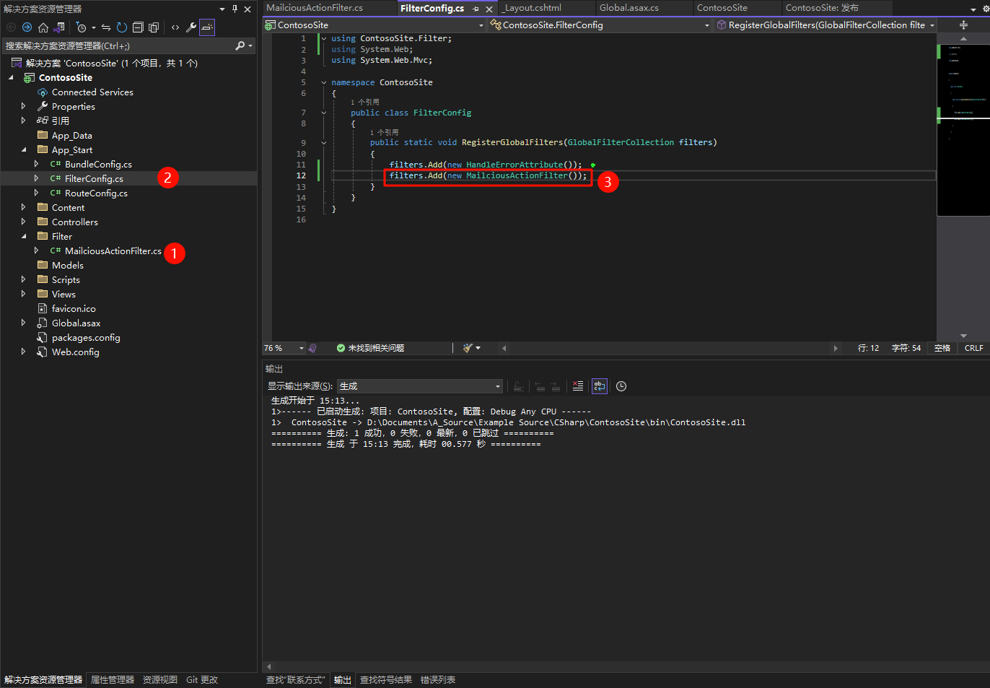Screen dimensions: 990x688
Task: Expand the Controllers folder node
Action: tap(23, 222)
